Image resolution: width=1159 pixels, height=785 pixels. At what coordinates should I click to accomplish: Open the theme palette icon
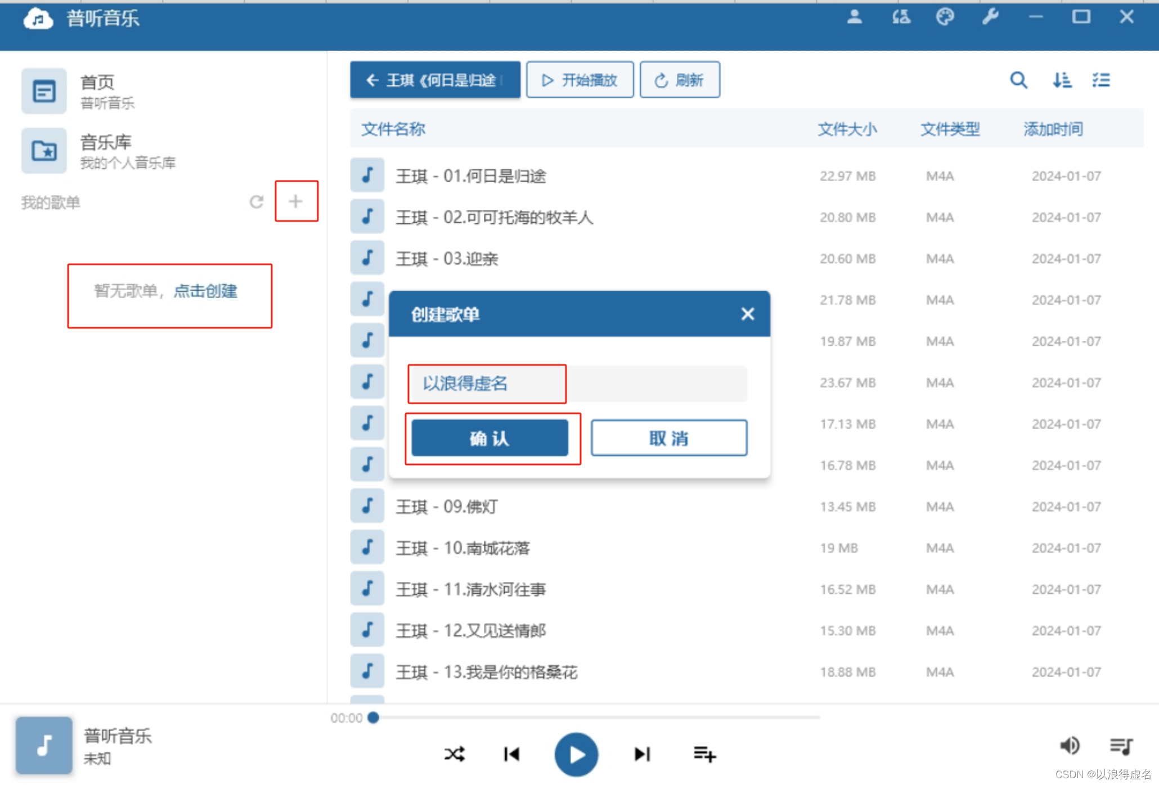[x=945, y=17]
